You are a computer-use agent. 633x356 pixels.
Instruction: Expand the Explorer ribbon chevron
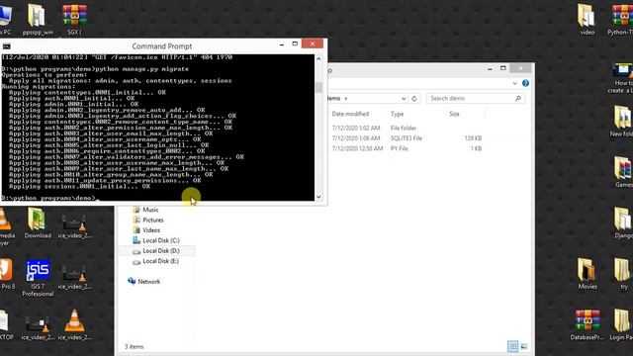pos(514,83)
